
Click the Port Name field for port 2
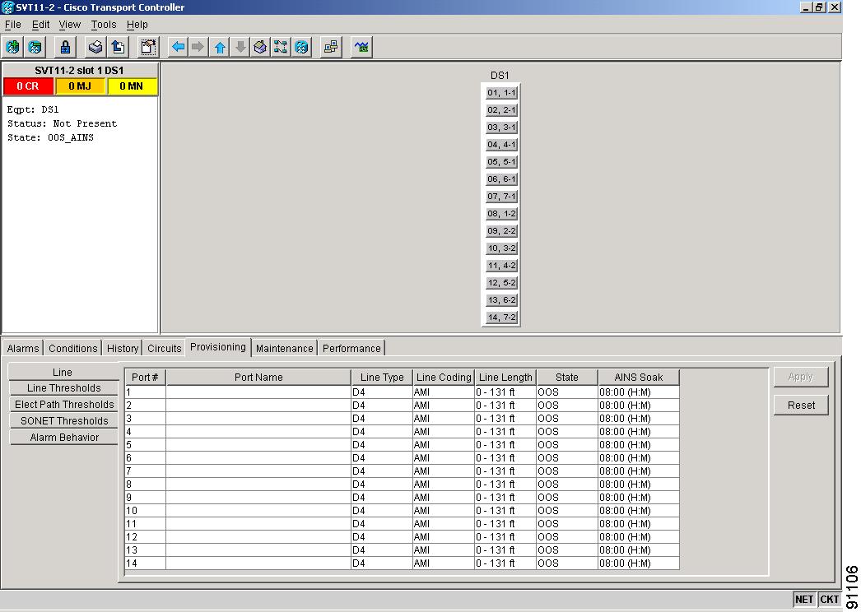tap(258, 406)
